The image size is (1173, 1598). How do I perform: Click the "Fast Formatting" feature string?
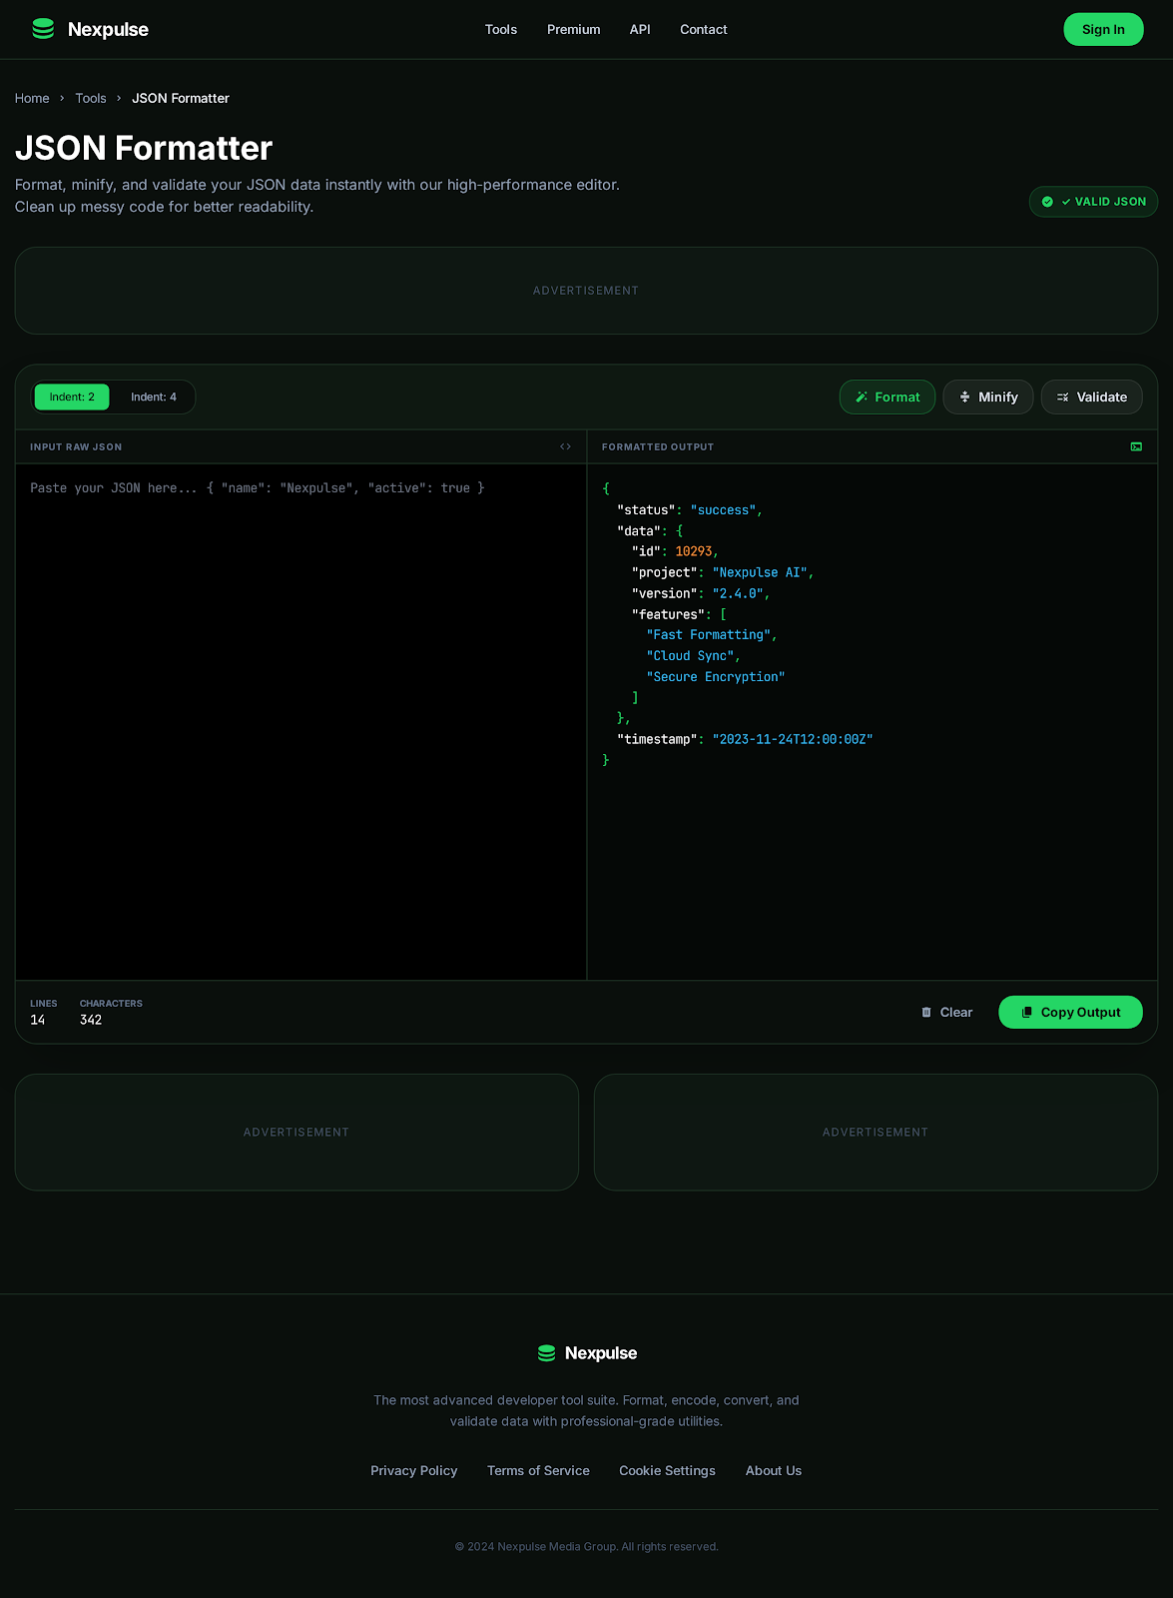708,634
